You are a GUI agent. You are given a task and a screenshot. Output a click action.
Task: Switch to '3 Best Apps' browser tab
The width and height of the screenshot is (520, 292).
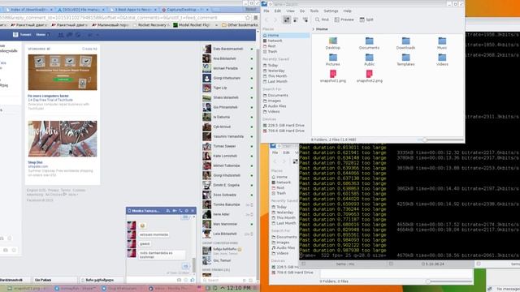click(132, 10)
